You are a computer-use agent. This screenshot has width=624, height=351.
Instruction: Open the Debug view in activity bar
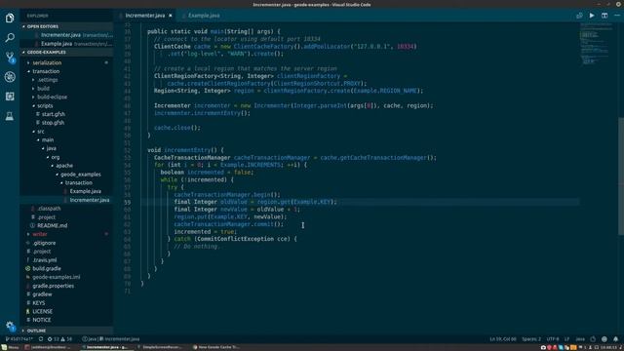pyautogui.click(x=10, y=77)
